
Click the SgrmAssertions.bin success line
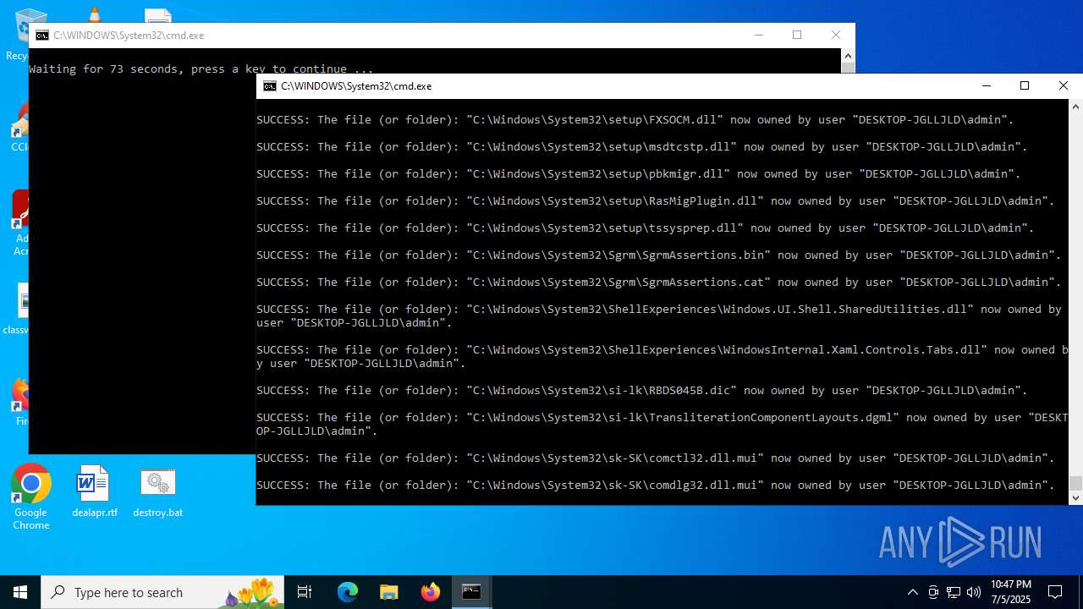[659, 255]
